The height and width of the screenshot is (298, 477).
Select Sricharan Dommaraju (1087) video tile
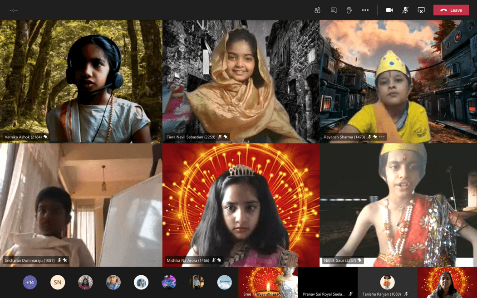pos(81,205)
